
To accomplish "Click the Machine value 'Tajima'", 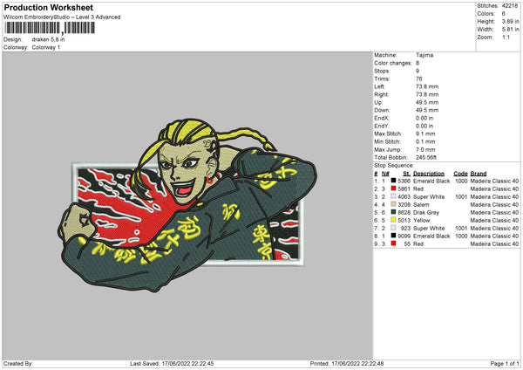I will click(425, 55).
